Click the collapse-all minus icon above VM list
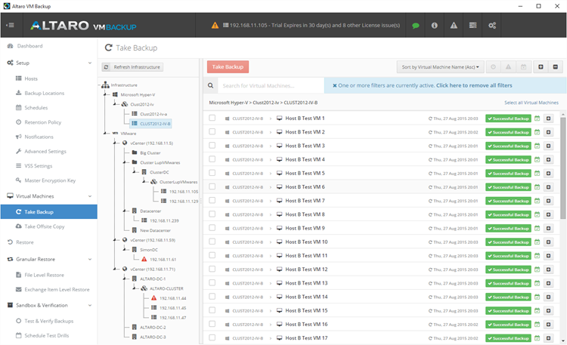The height and width of the screenshot is (345, 567). point(556,67)
